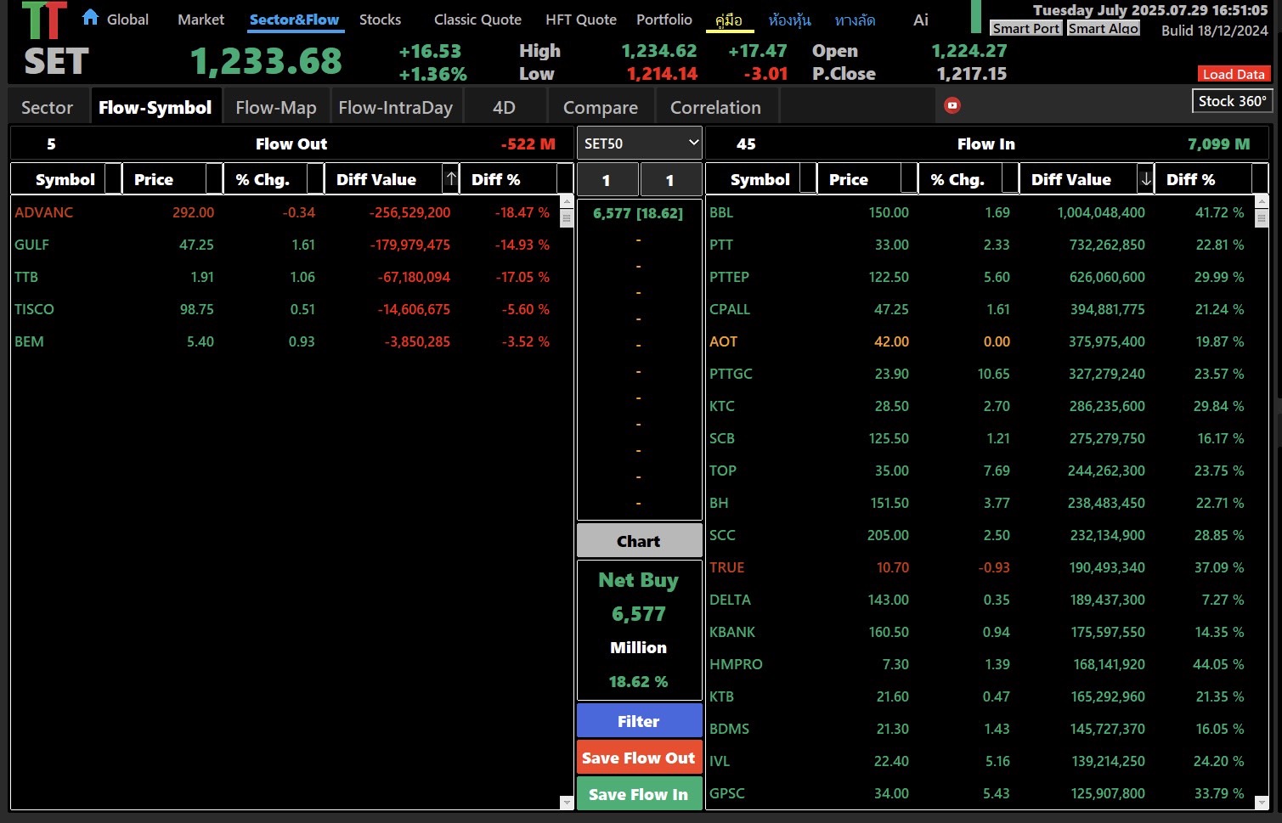Sort Flow Out by Diff Value header
The height and width of the screenshot is (823, 1282).
point(376,179)
